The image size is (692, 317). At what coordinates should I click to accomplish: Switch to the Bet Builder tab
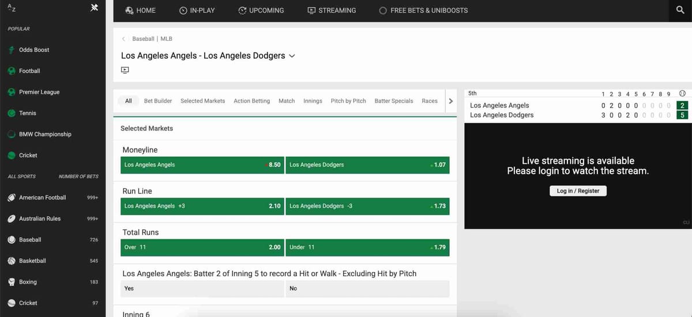click(158, 101)
